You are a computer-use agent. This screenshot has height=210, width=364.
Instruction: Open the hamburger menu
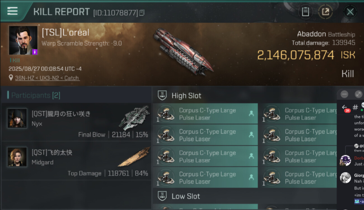coord(12,11)
